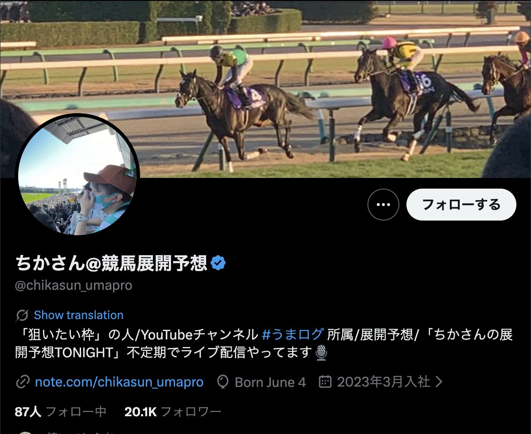The width and height of the screenshot is (531, 434).
Task: Click the blue verified badge icon
Action: click(218, 263)
